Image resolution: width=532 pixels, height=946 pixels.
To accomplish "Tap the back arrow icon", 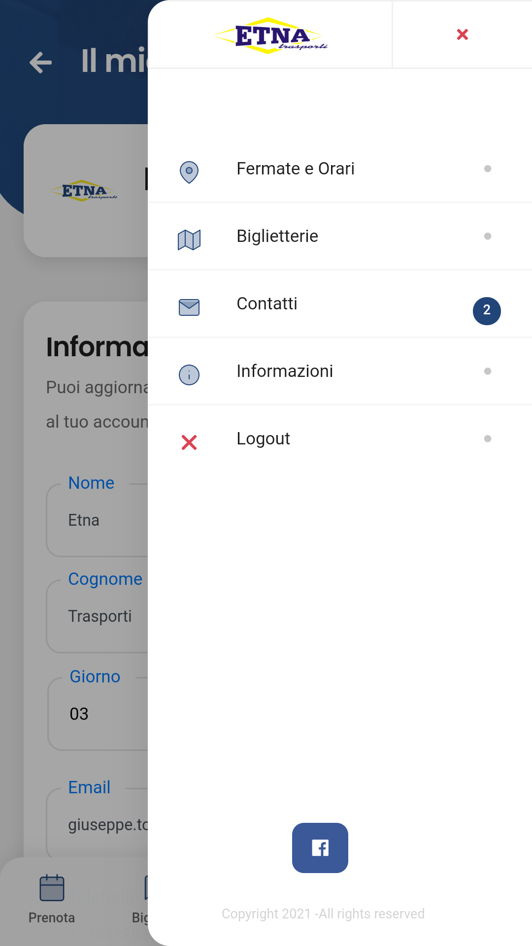I will click(x=40, y=63).
